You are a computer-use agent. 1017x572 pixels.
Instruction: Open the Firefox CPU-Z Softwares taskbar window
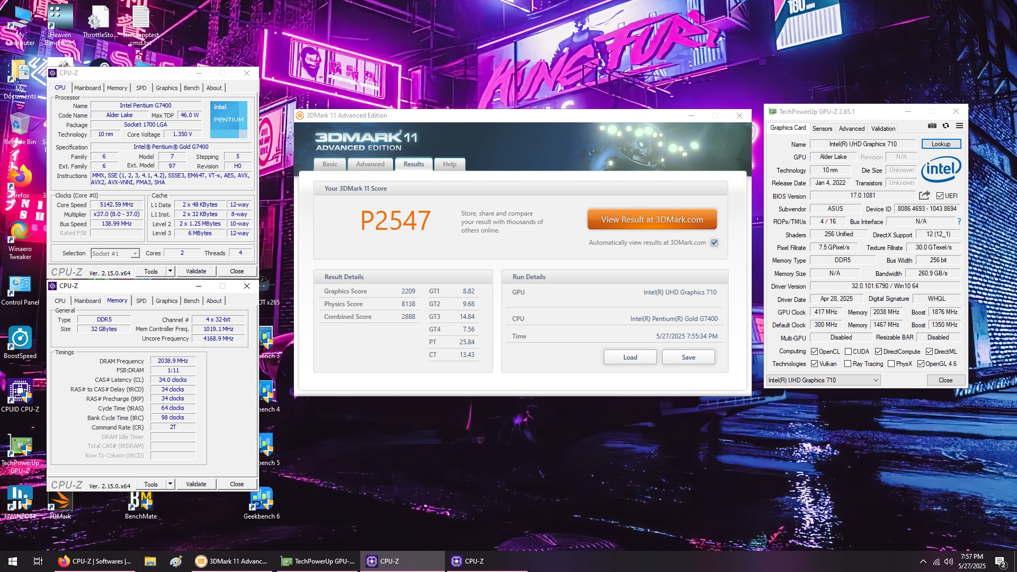(95, 561)
